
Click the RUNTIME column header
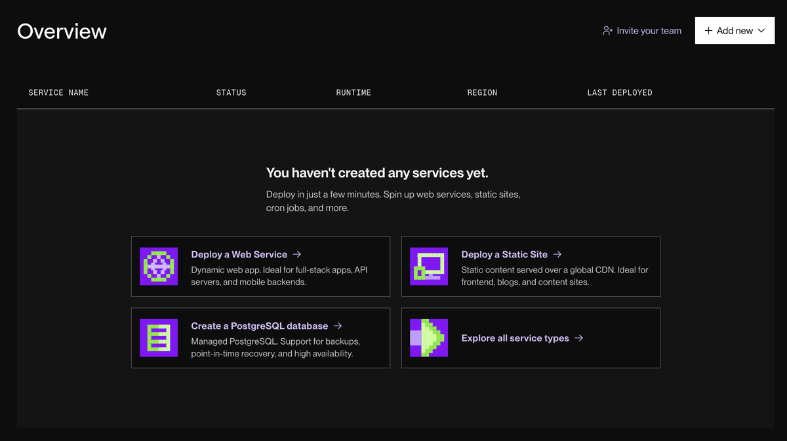[x=353, y=92]
